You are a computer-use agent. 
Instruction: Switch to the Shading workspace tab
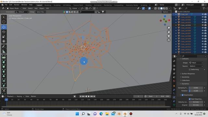(88, 5)
